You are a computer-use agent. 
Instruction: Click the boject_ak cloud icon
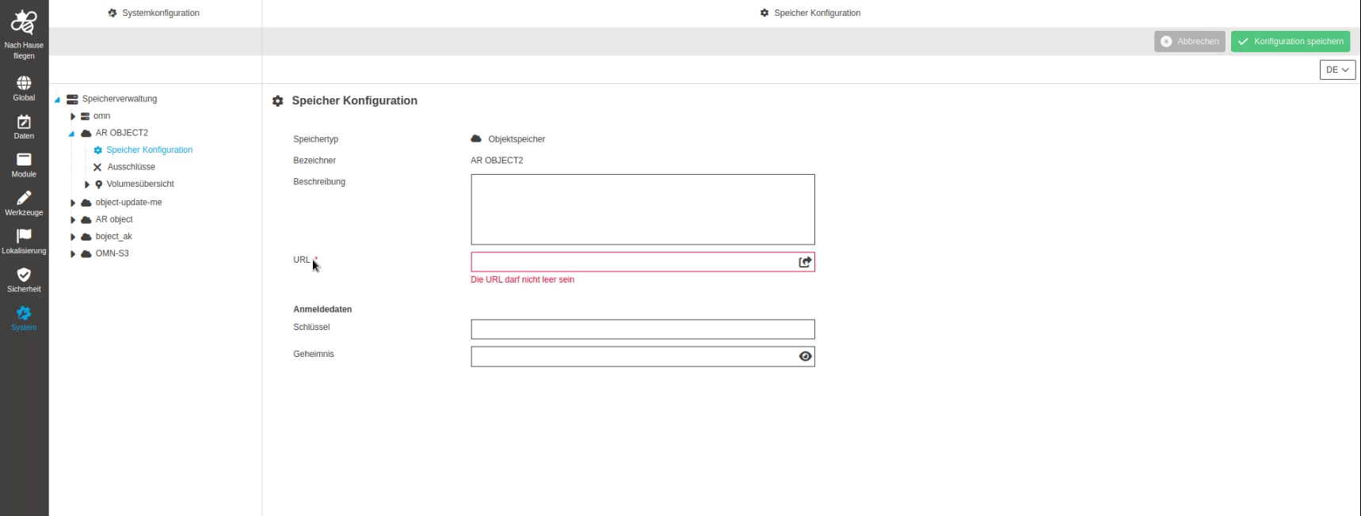[86, 237]
